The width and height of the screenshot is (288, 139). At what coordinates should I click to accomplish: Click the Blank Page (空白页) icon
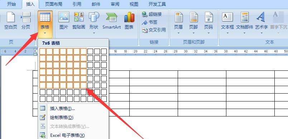coord(11,20)
